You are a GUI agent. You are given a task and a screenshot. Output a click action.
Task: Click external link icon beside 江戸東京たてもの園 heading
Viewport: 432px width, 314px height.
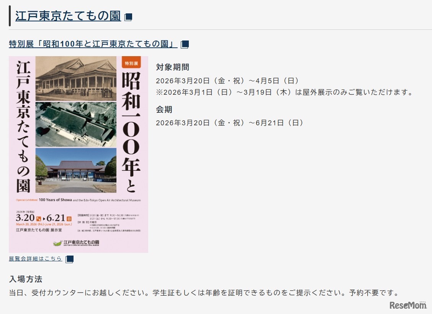129,16
